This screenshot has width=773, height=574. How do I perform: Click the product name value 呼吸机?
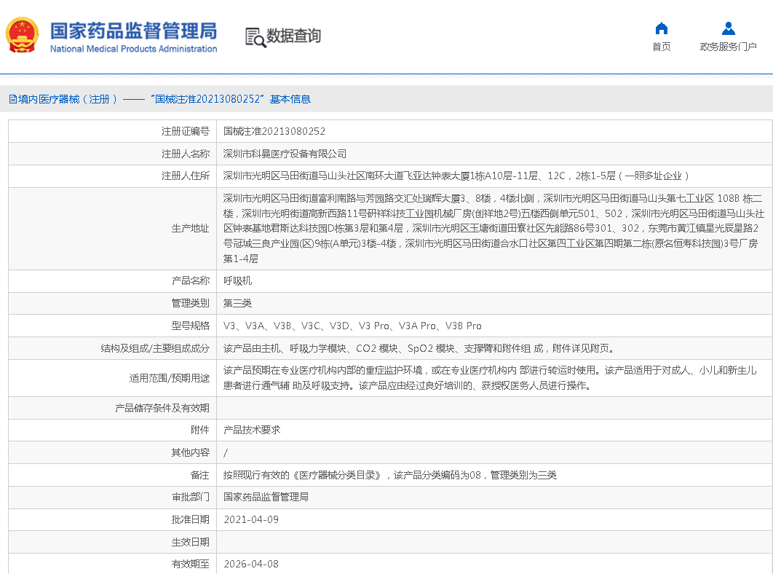click(x=237, y=280)
